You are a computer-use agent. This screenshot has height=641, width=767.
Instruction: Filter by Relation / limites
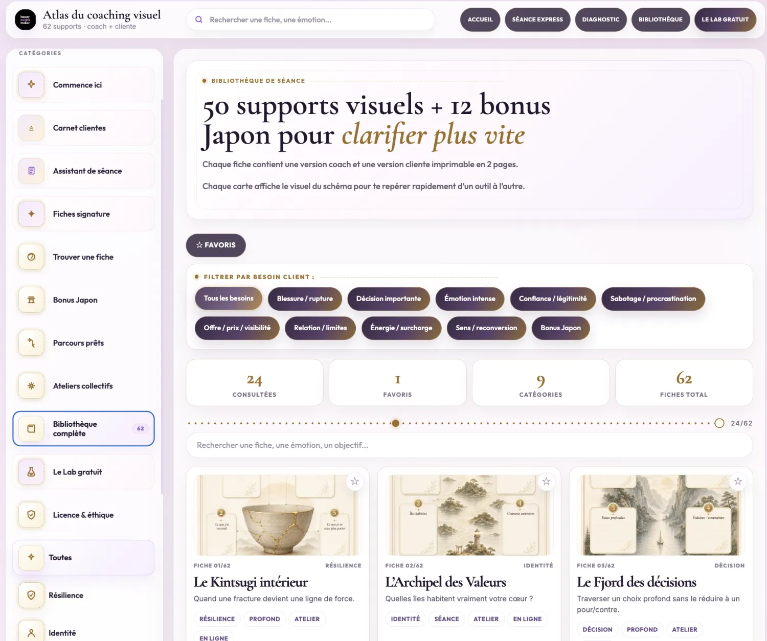[321, 328]
